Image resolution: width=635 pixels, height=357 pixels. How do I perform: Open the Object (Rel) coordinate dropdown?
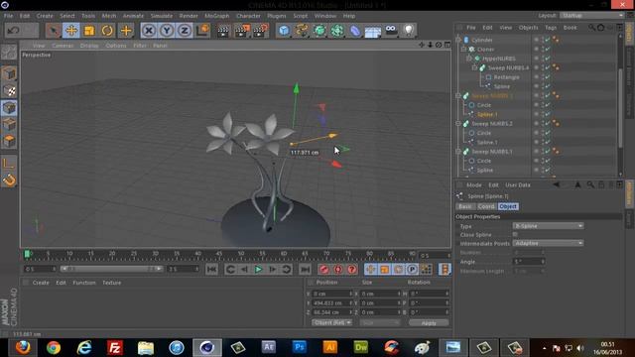(x=331, y=322)
